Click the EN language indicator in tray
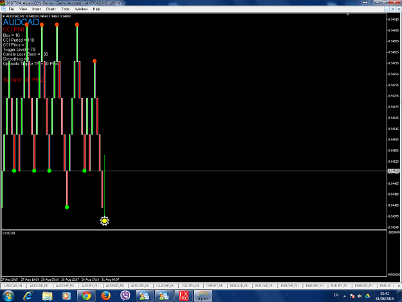 pyautogui.click(x=336, y=296)
